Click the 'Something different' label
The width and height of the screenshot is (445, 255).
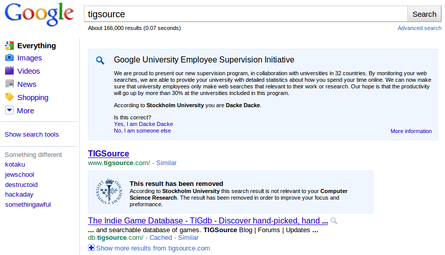click(33, 155)
